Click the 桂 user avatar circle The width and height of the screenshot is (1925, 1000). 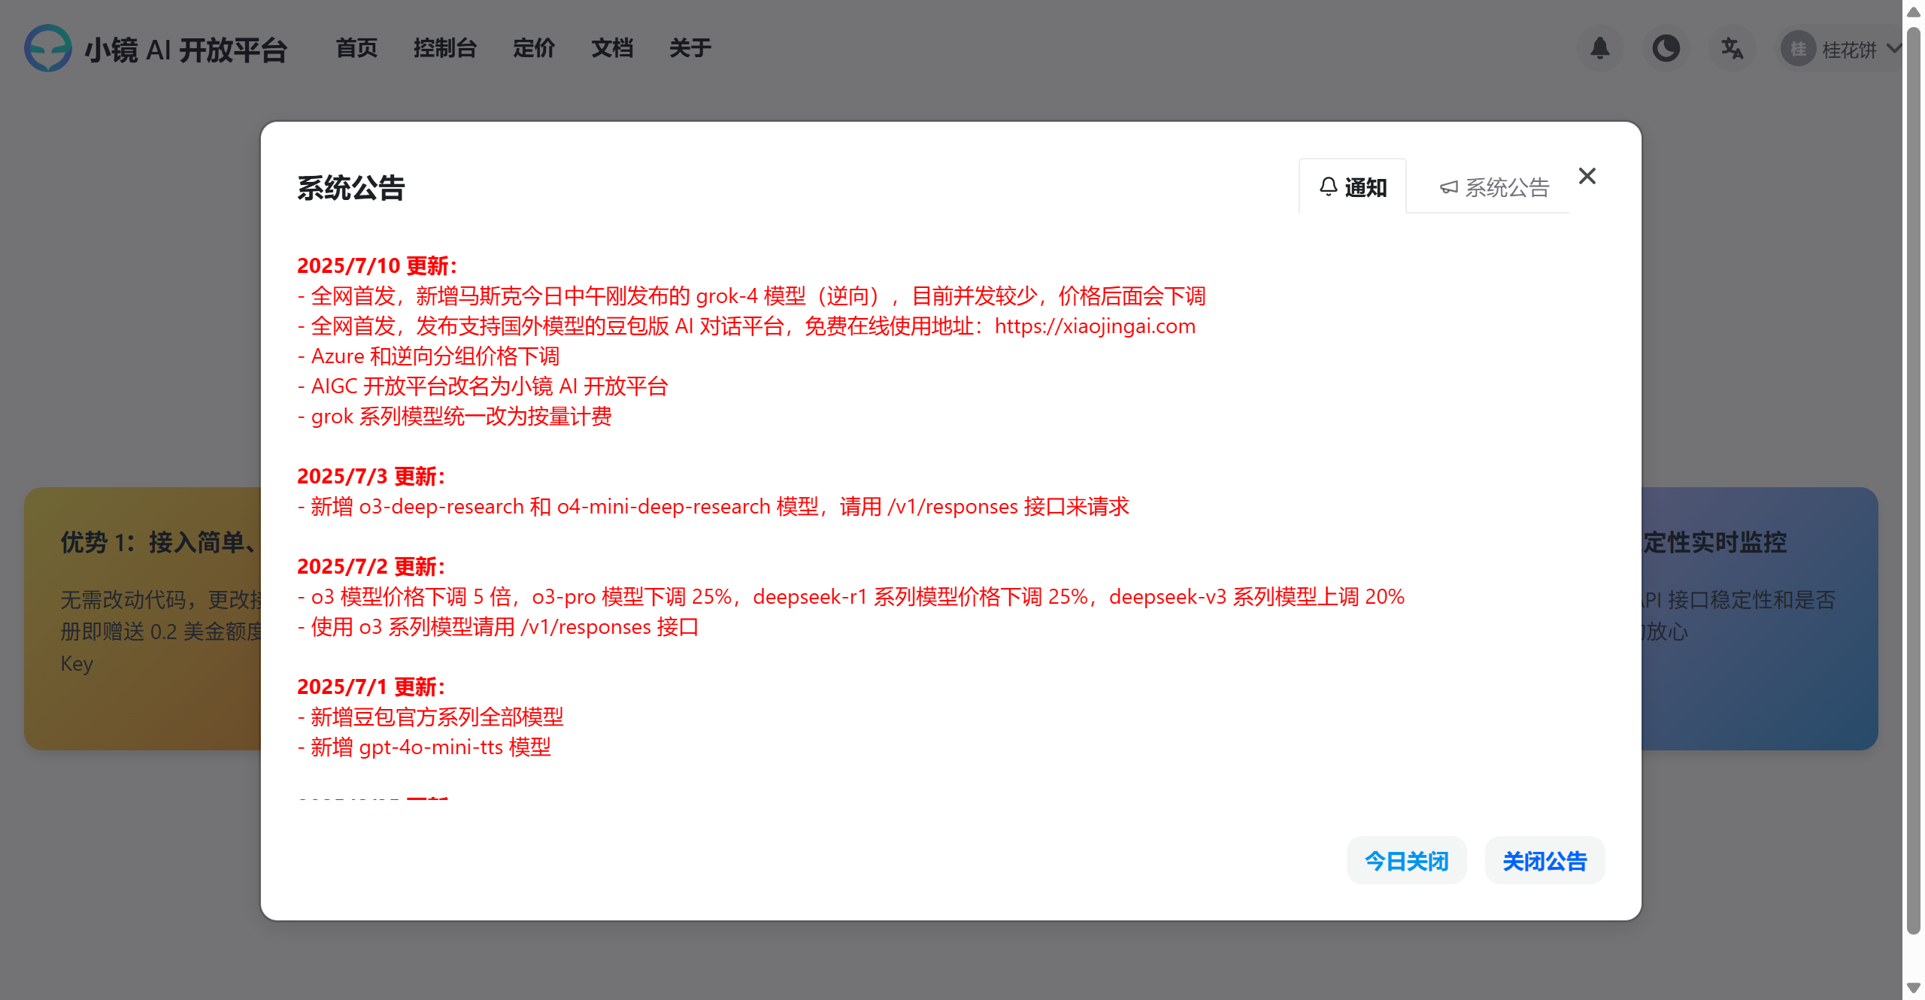[x=1798, y=48]
